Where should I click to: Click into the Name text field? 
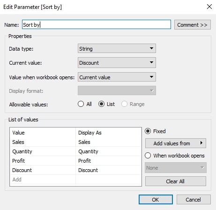click(97, 24)
